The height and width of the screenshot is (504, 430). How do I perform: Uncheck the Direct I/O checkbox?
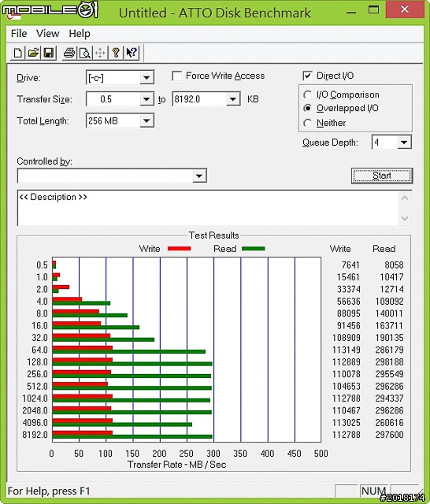tap(307, 76)
